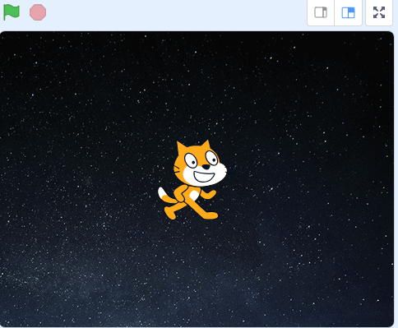Switch to the small stage layout
398x328 pixels.
(321, 12)
